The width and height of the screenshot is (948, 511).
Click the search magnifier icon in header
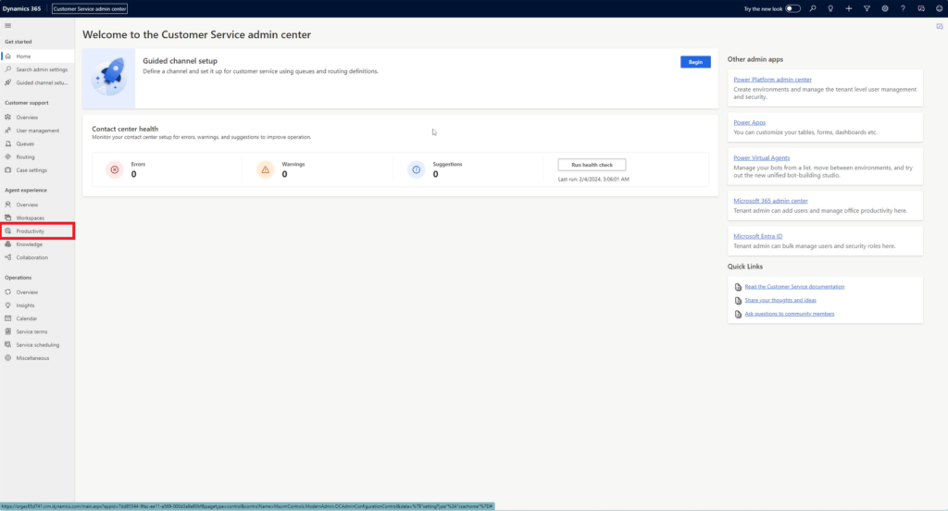point(813,8)
